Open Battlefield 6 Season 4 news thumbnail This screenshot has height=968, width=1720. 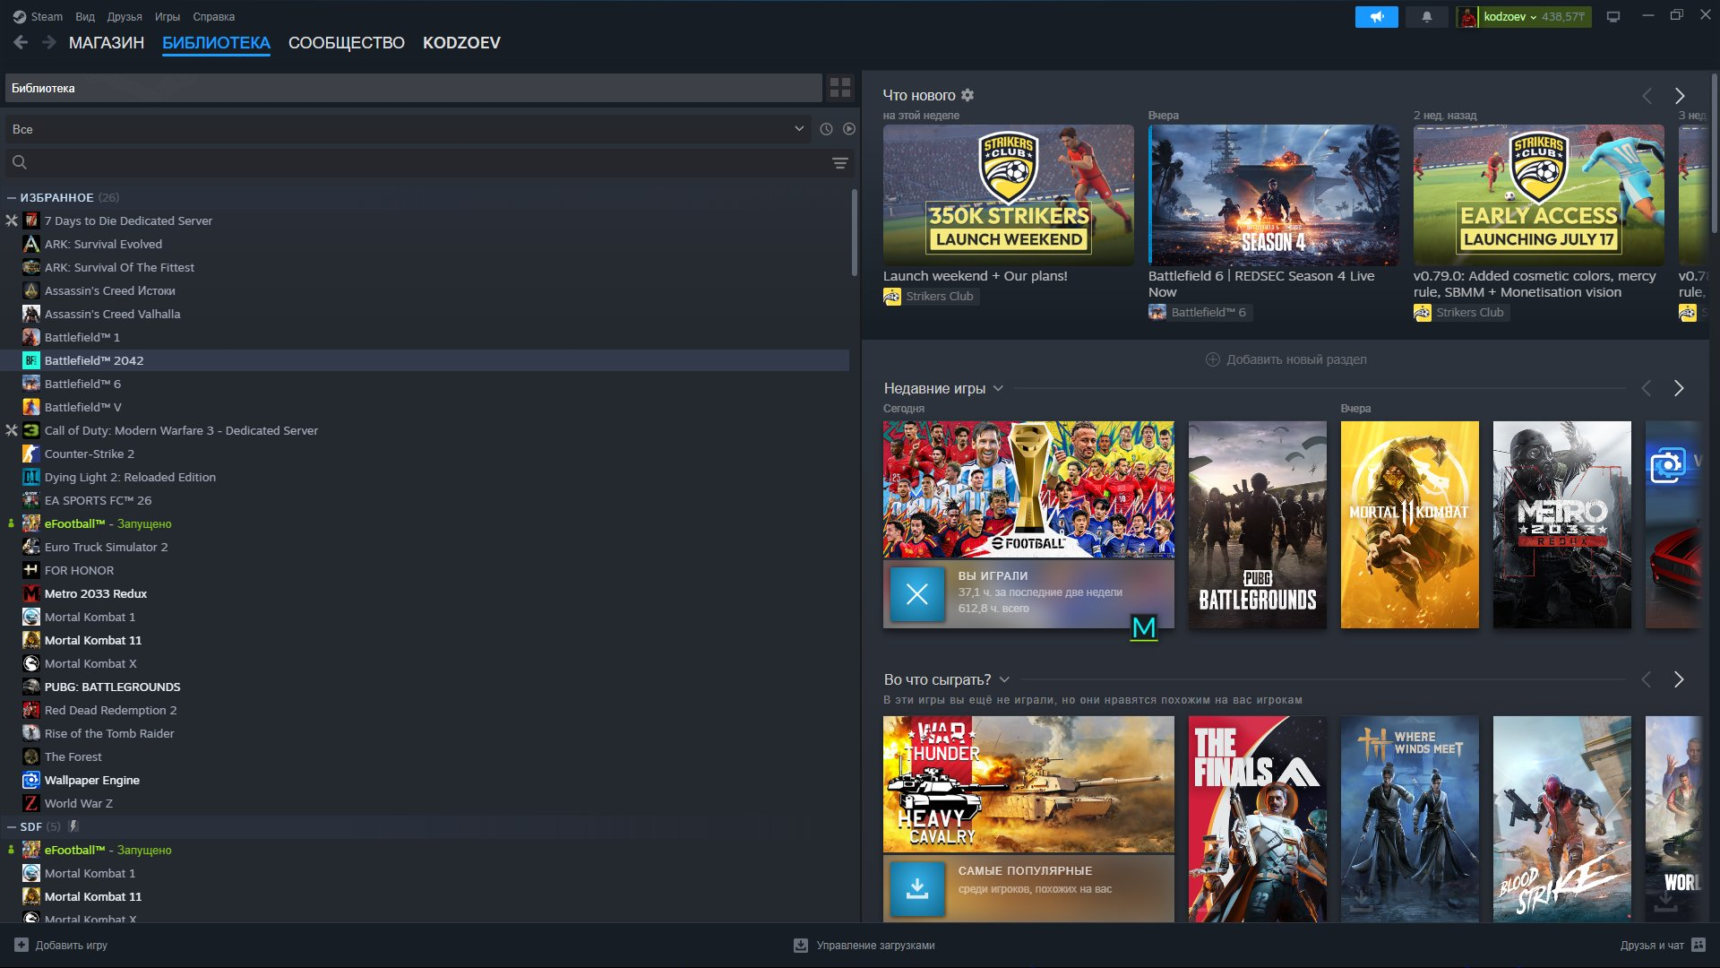[1274, 194]
